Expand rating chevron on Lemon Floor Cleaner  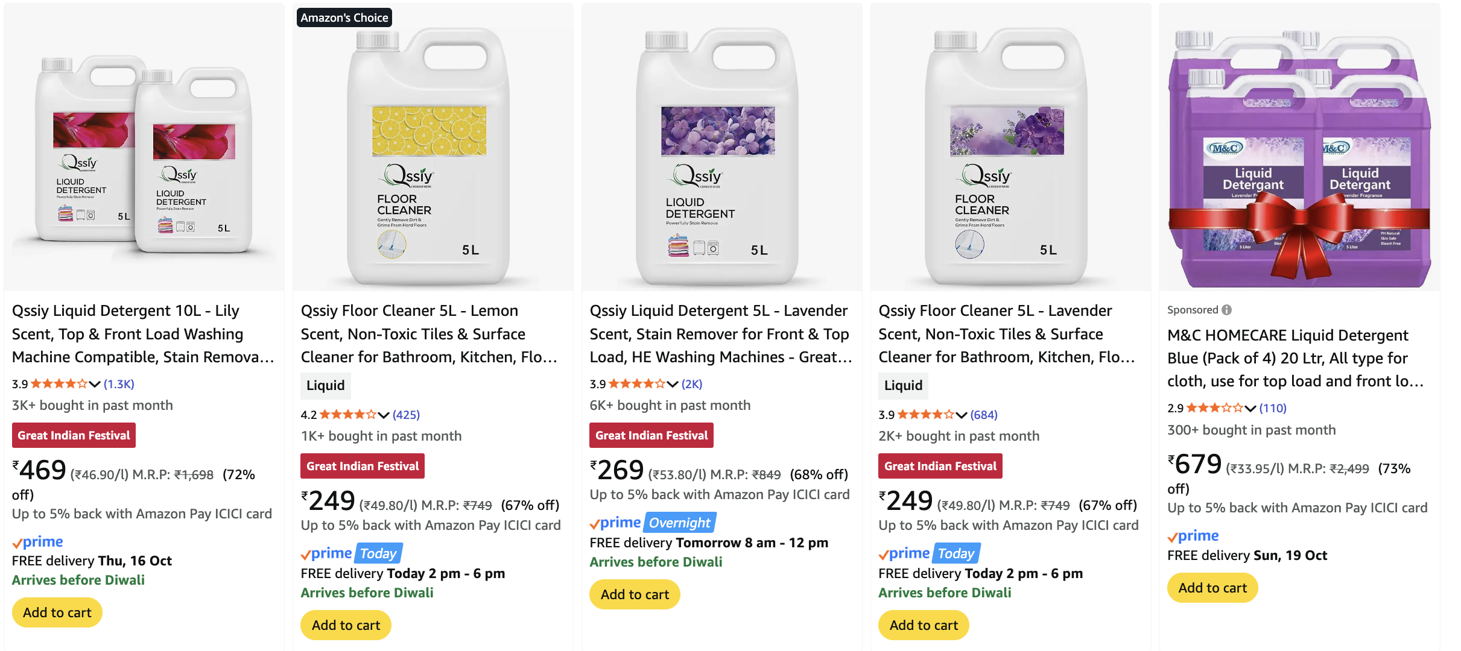coord(384,415)
